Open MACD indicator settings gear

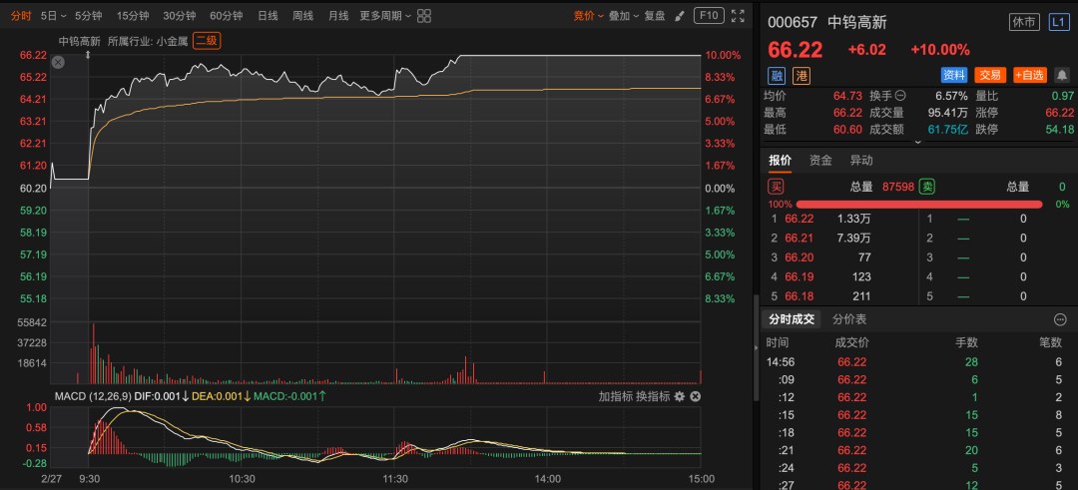coord(679,396)
